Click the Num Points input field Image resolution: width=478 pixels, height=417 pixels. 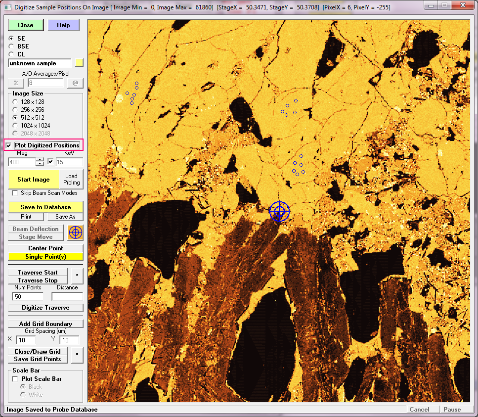coord(28,296)
